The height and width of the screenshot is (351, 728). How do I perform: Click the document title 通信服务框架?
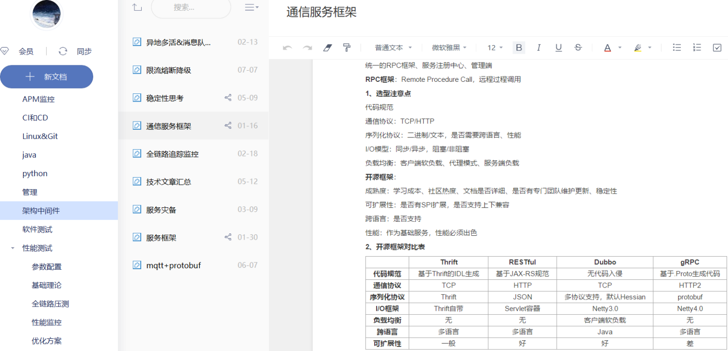pos(322,12)
